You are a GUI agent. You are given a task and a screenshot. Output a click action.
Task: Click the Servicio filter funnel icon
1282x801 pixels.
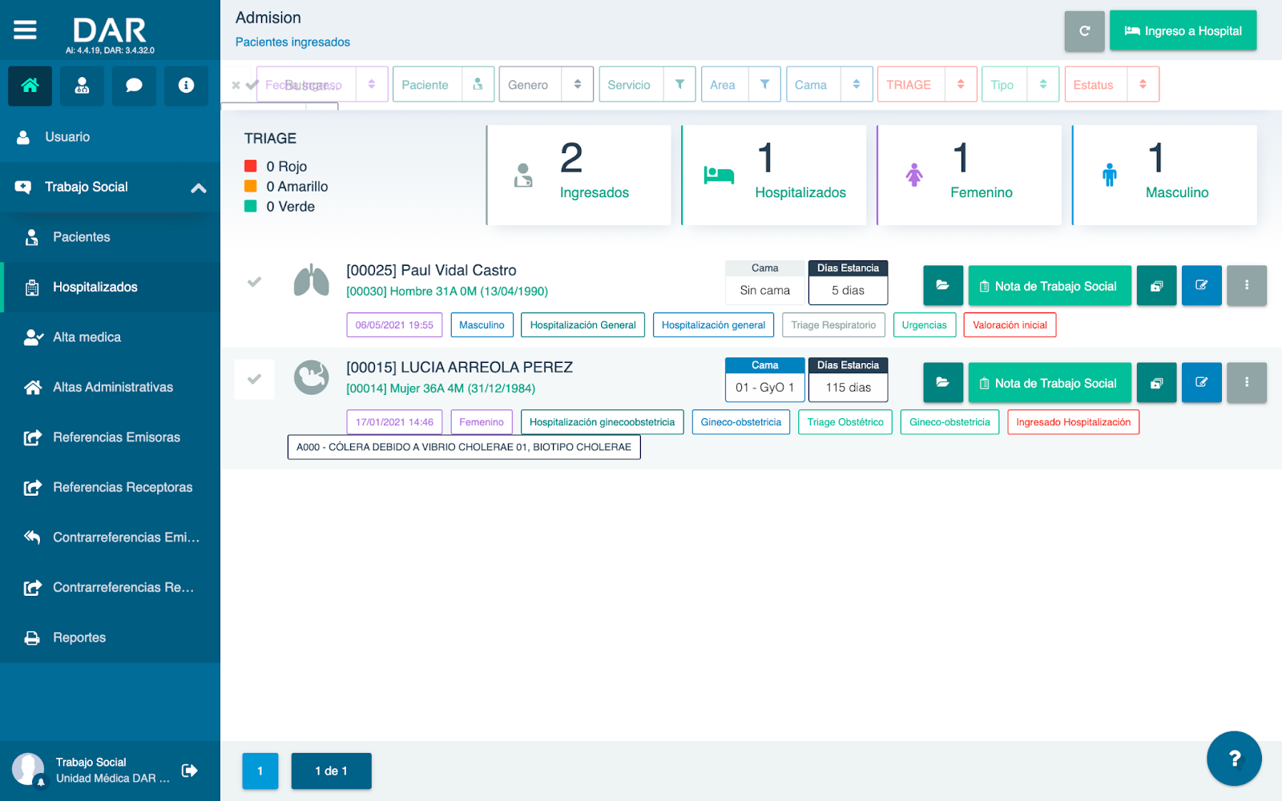[x=679, y=84]
